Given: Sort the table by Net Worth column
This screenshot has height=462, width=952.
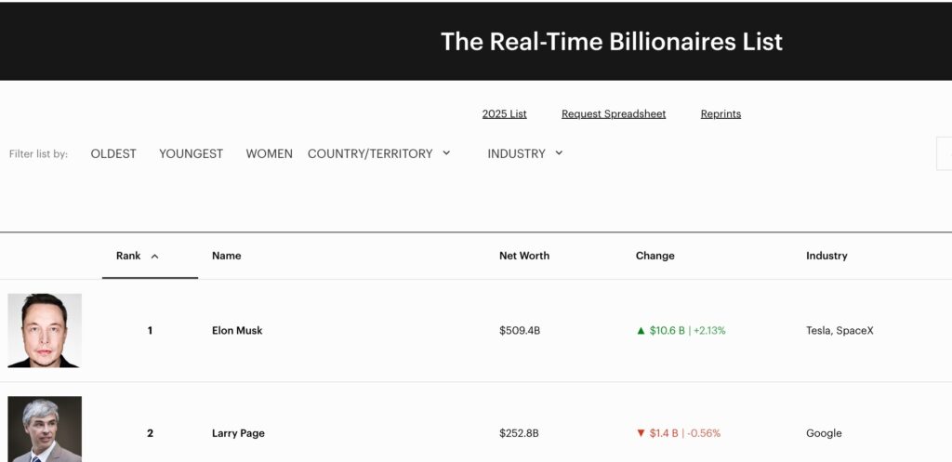Looking at the screenshot, I should [x=524, y=256].
